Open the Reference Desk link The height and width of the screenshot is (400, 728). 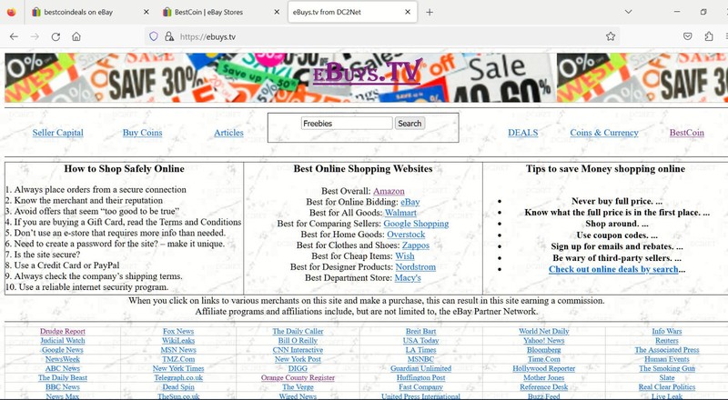(543, 387)
